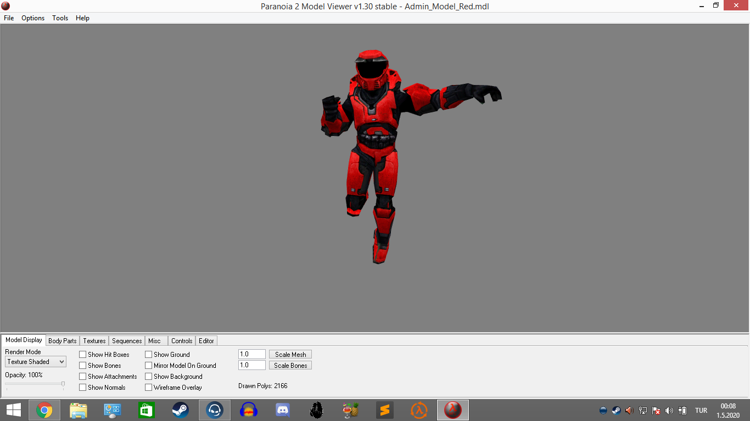Open the Windows Start button
Screen dimensions: 750x421
click(x=14, y=410)
